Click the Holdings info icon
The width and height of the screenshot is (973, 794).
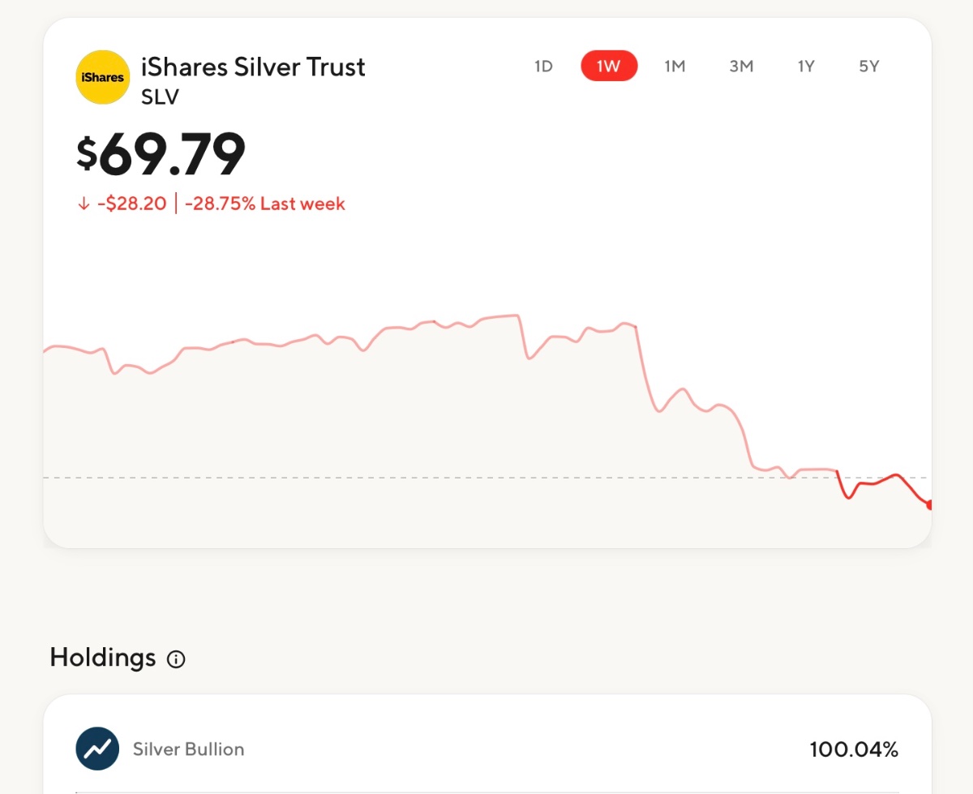click(176, 659)
